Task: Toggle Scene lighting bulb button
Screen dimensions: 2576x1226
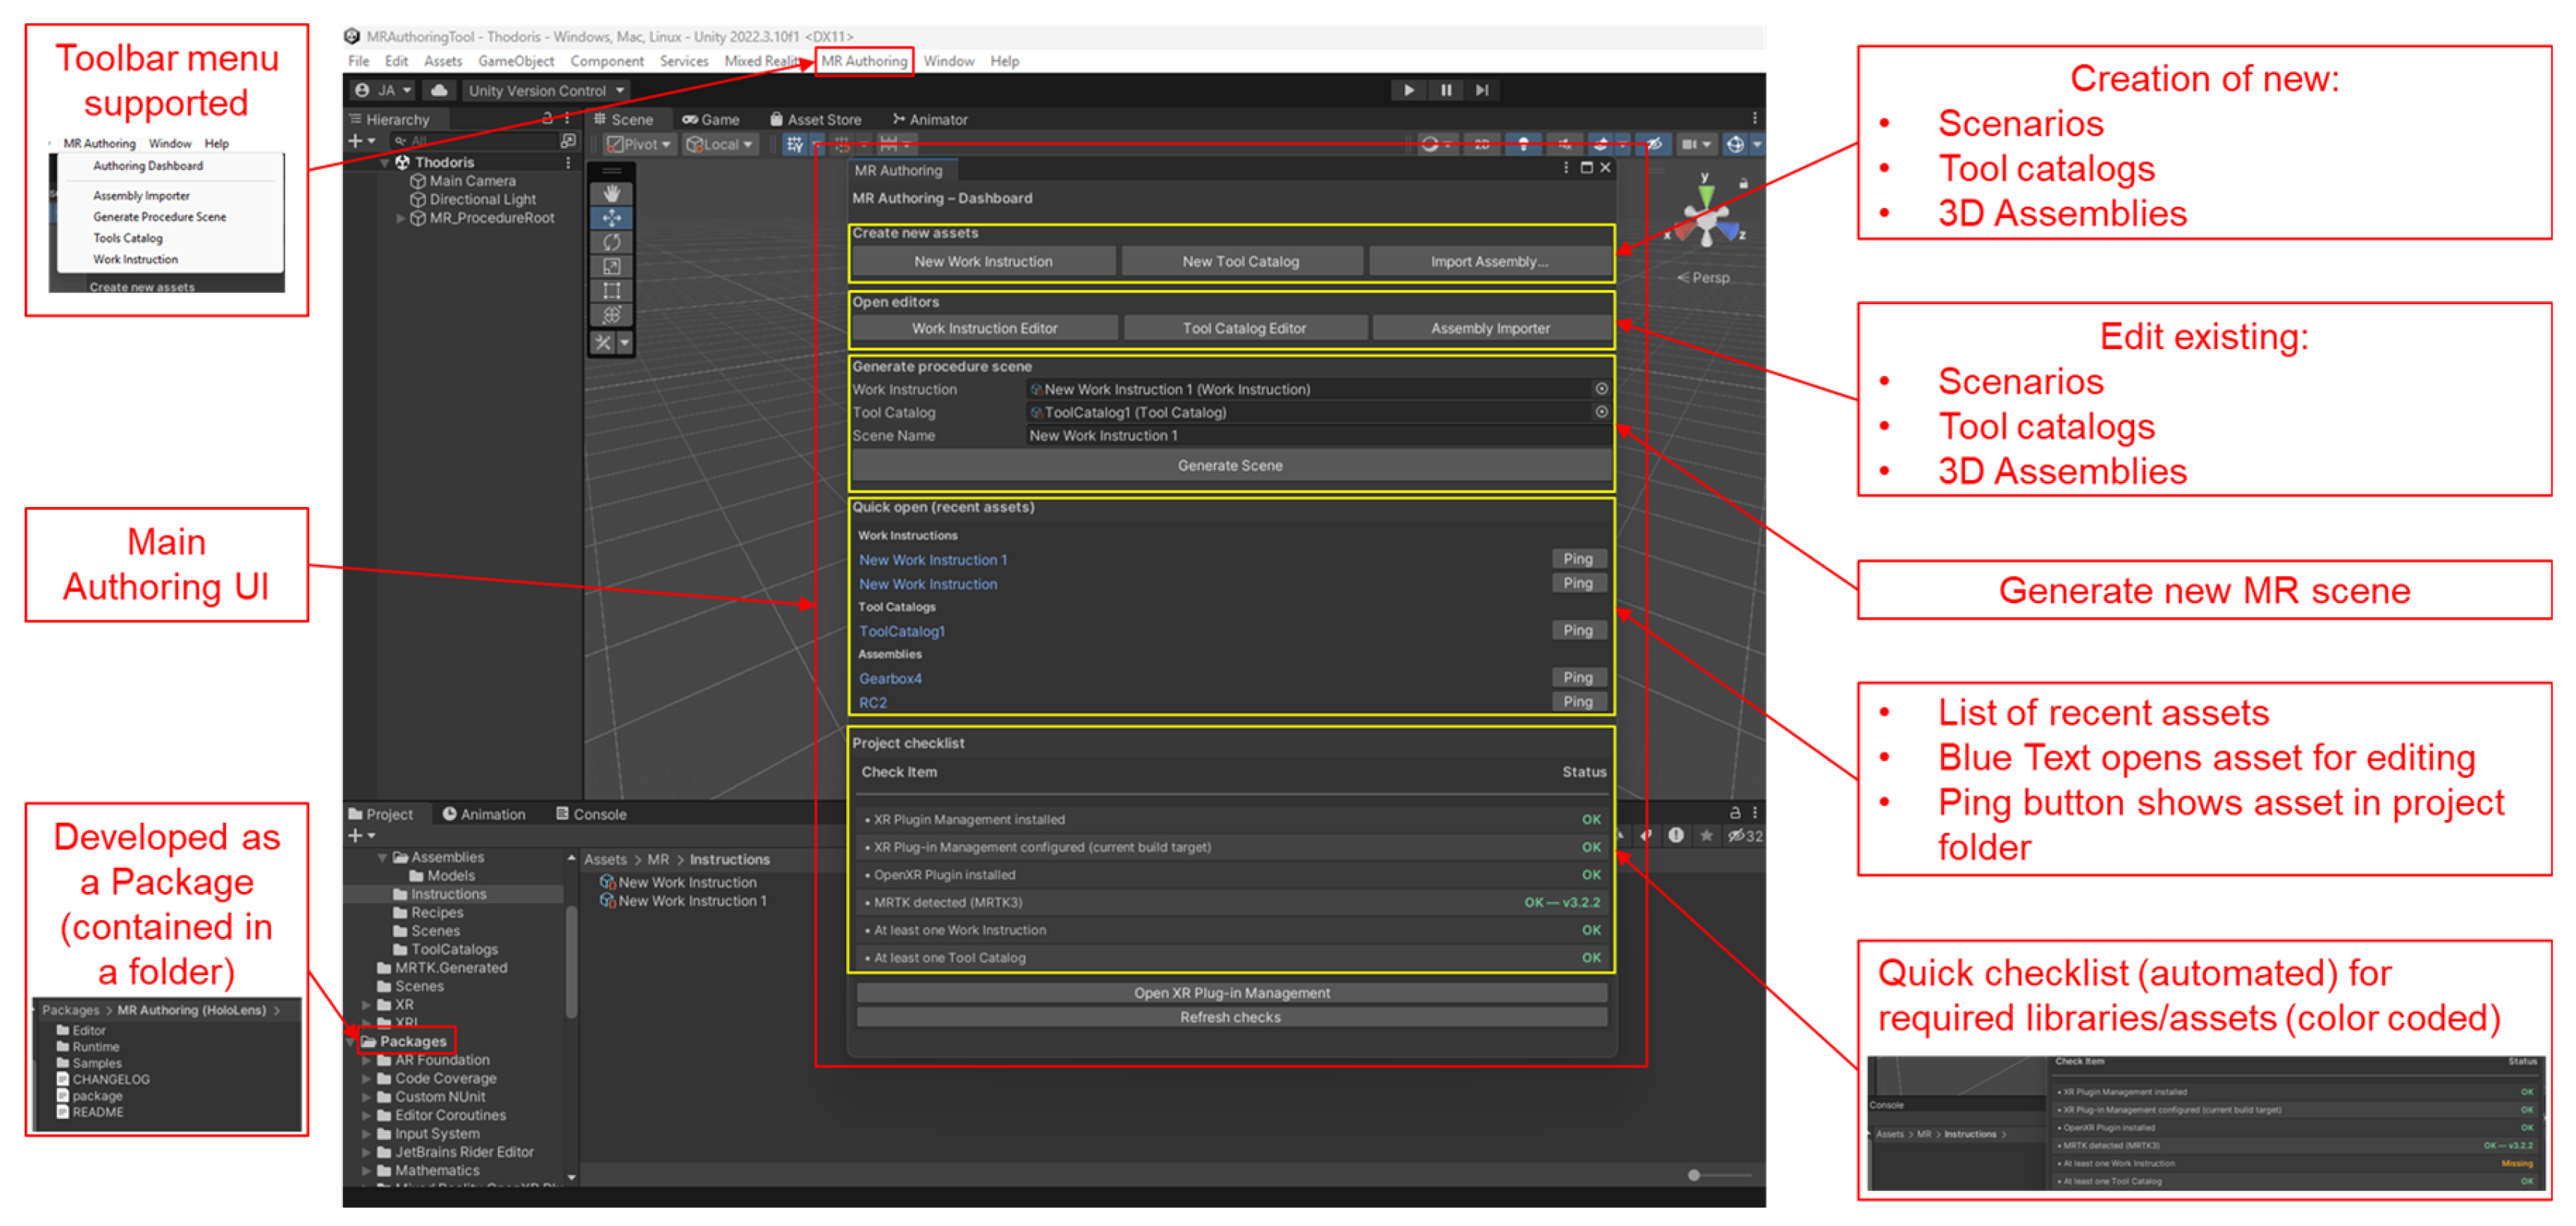Action: pyautogui.click(x=1523, y=144)
